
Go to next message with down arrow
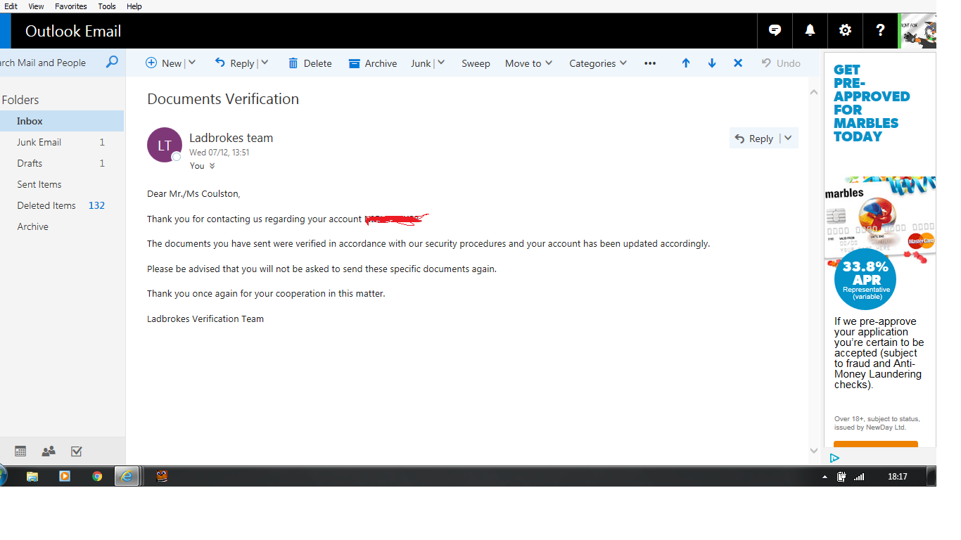tap(712, 63)
